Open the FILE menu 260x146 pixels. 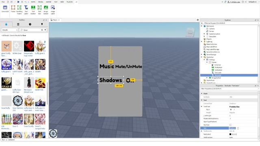[3, 2]
